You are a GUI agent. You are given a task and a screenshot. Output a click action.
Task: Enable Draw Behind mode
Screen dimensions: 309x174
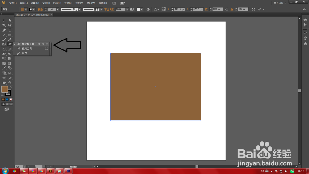click(x=7, y=104)
